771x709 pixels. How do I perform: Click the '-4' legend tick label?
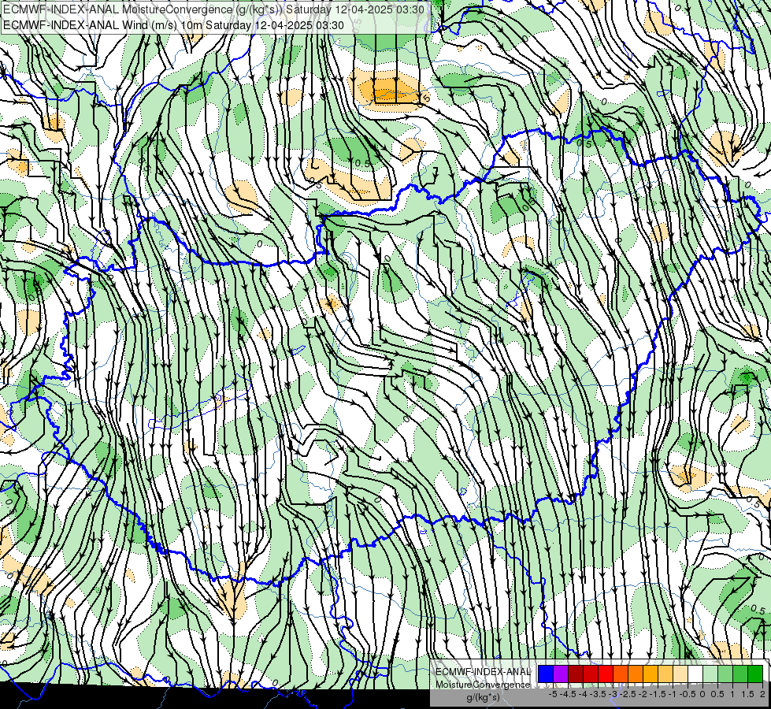click(x=583, y=694)
